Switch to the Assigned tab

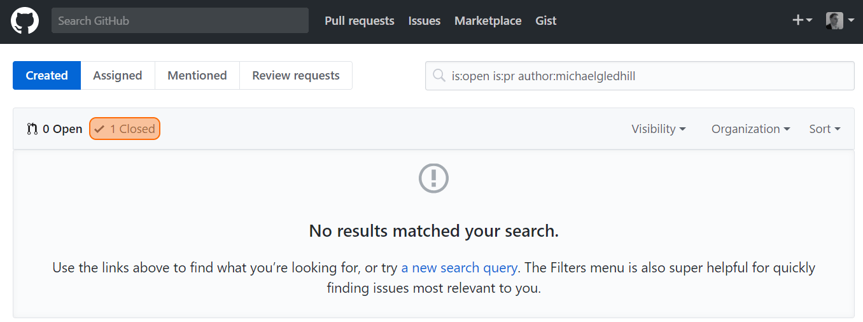118,75
